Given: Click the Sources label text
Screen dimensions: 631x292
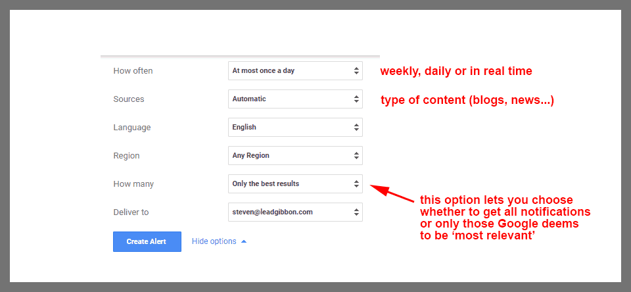Looking at the screenshot, I should [129, 99].
